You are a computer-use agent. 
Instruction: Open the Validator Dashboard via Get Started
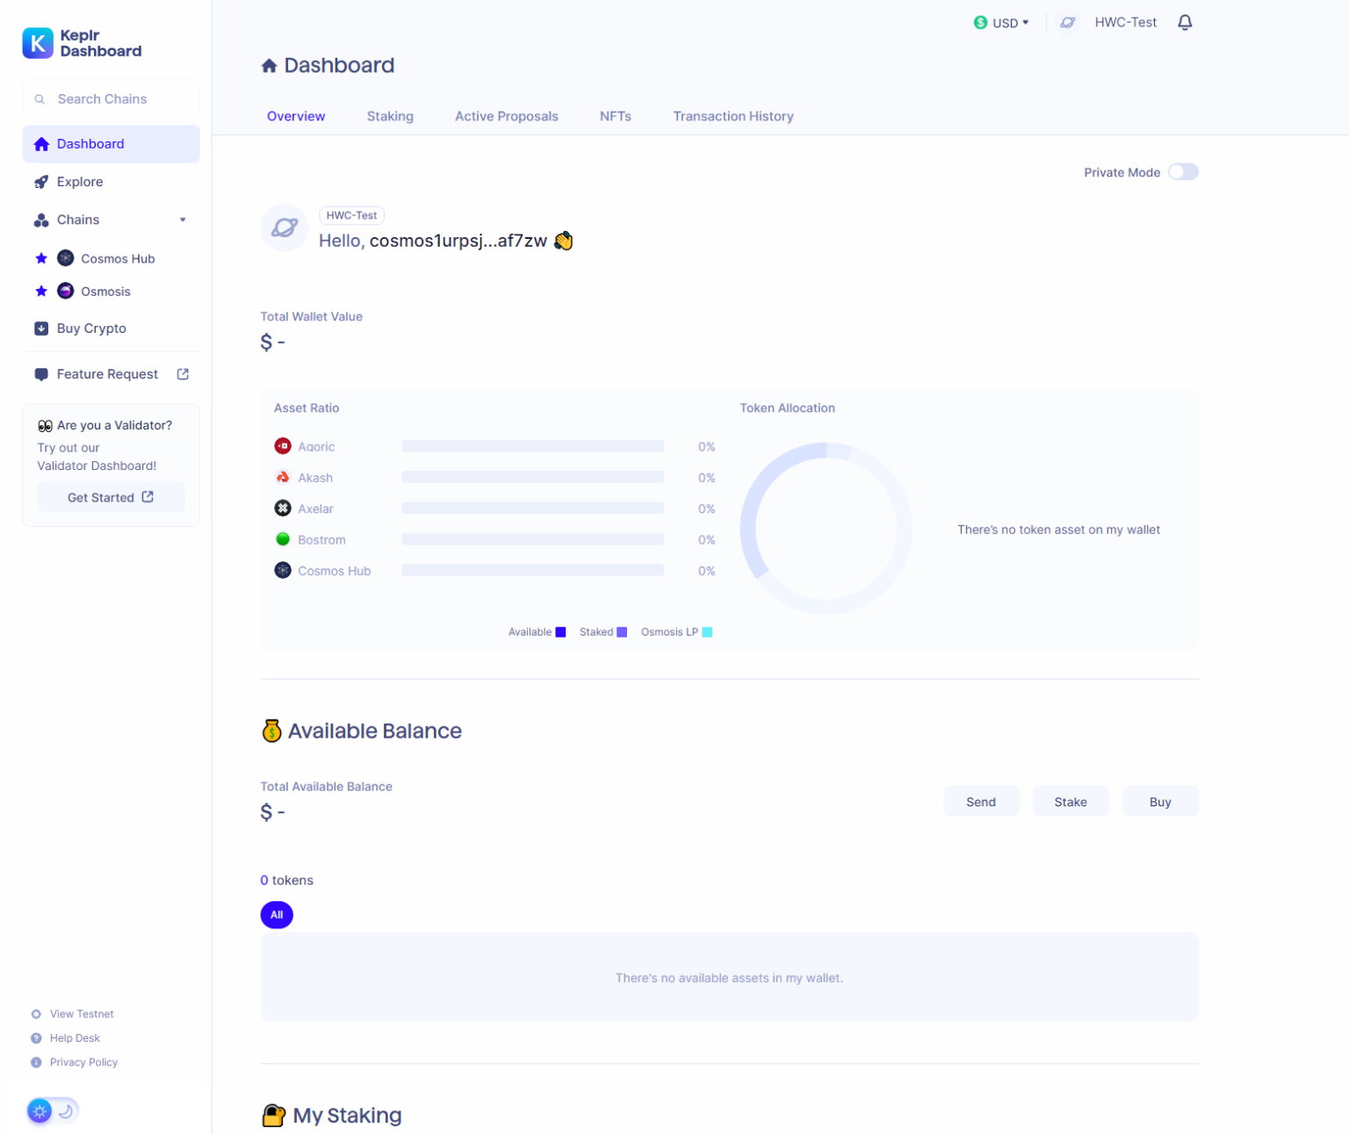(x=111, y=496)
